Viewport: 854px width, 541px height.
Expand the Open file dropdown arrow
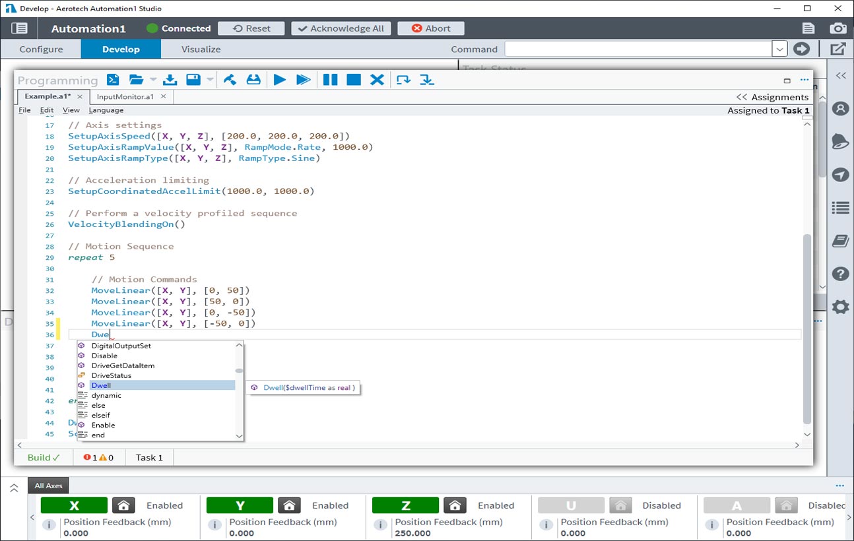tap(153, 80)
